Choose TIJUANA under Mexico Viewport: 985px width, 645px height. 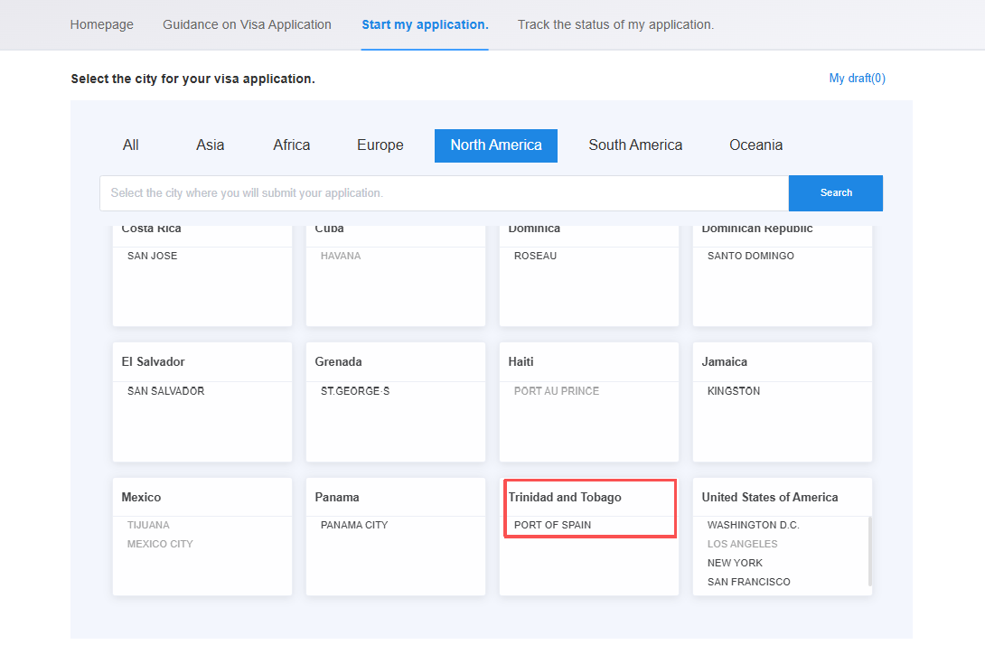[x=148, y=525]
